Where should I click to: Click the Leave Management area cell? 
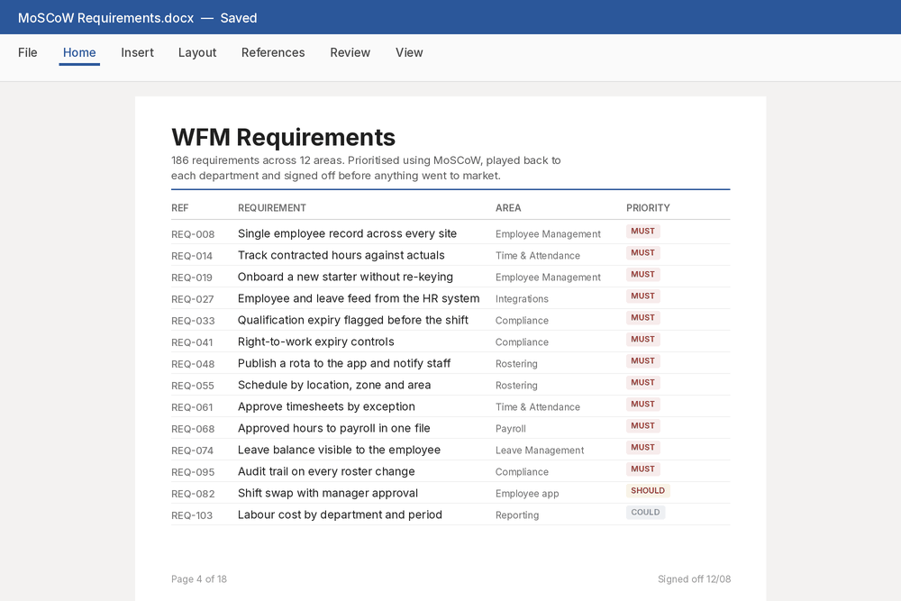pyautogui.click(x=540, y=451)
